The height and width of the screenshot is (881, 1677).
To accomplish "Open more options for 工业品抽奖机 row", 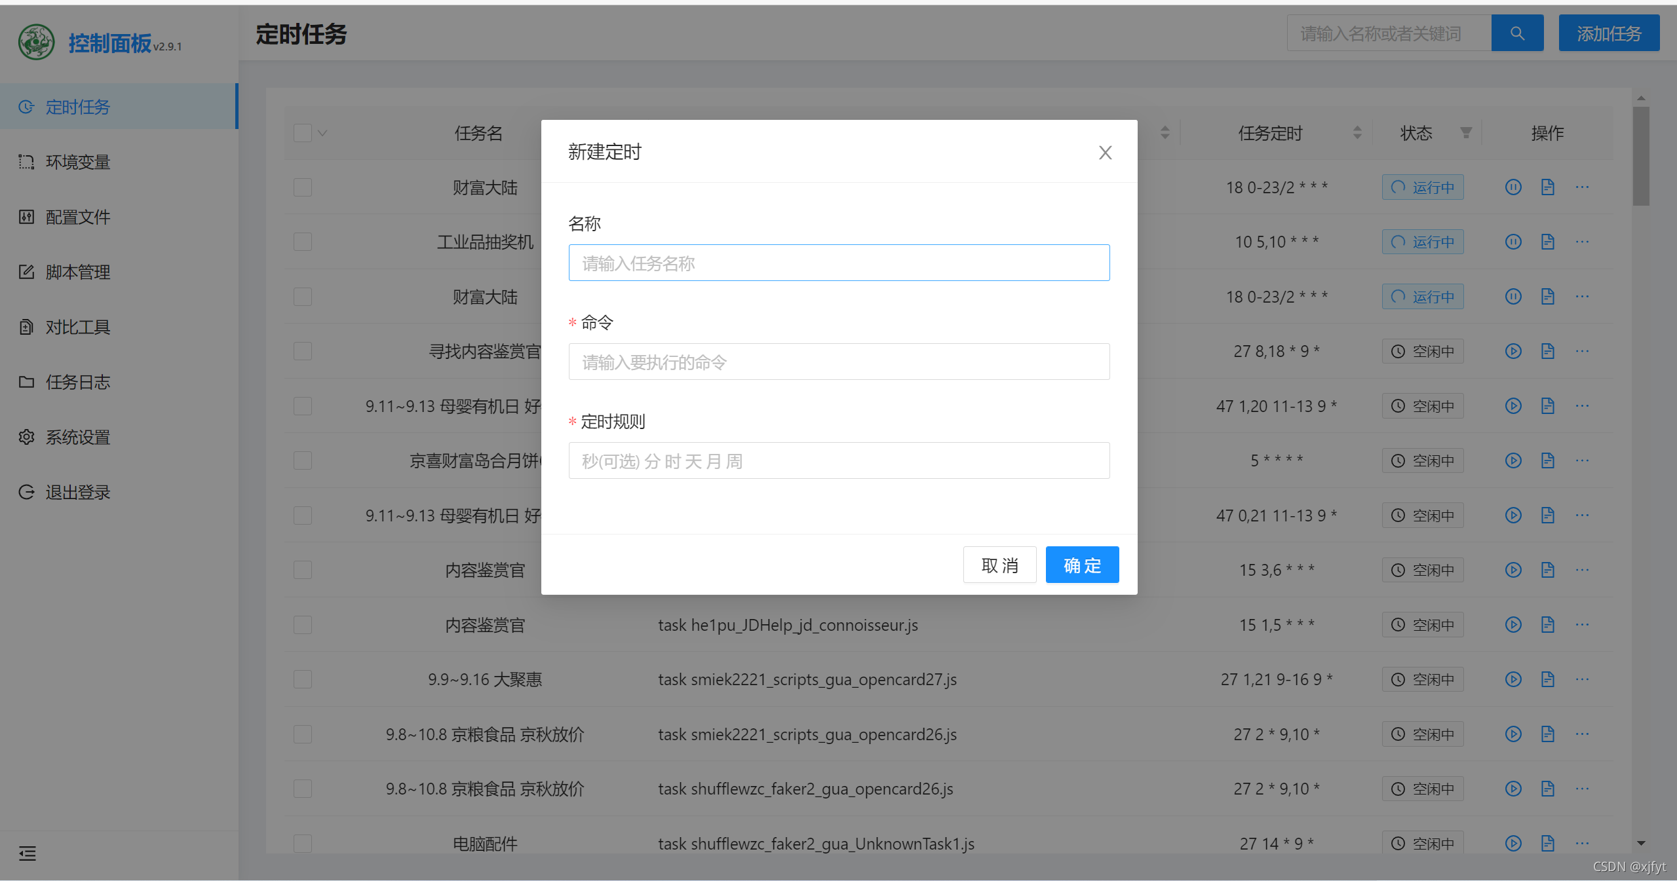I will [1582, 242].
